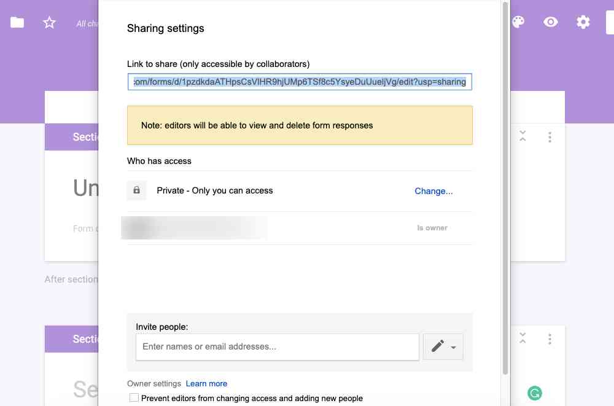Click the Change... access link
Screen dimensions: 614x406
[433, 191]
